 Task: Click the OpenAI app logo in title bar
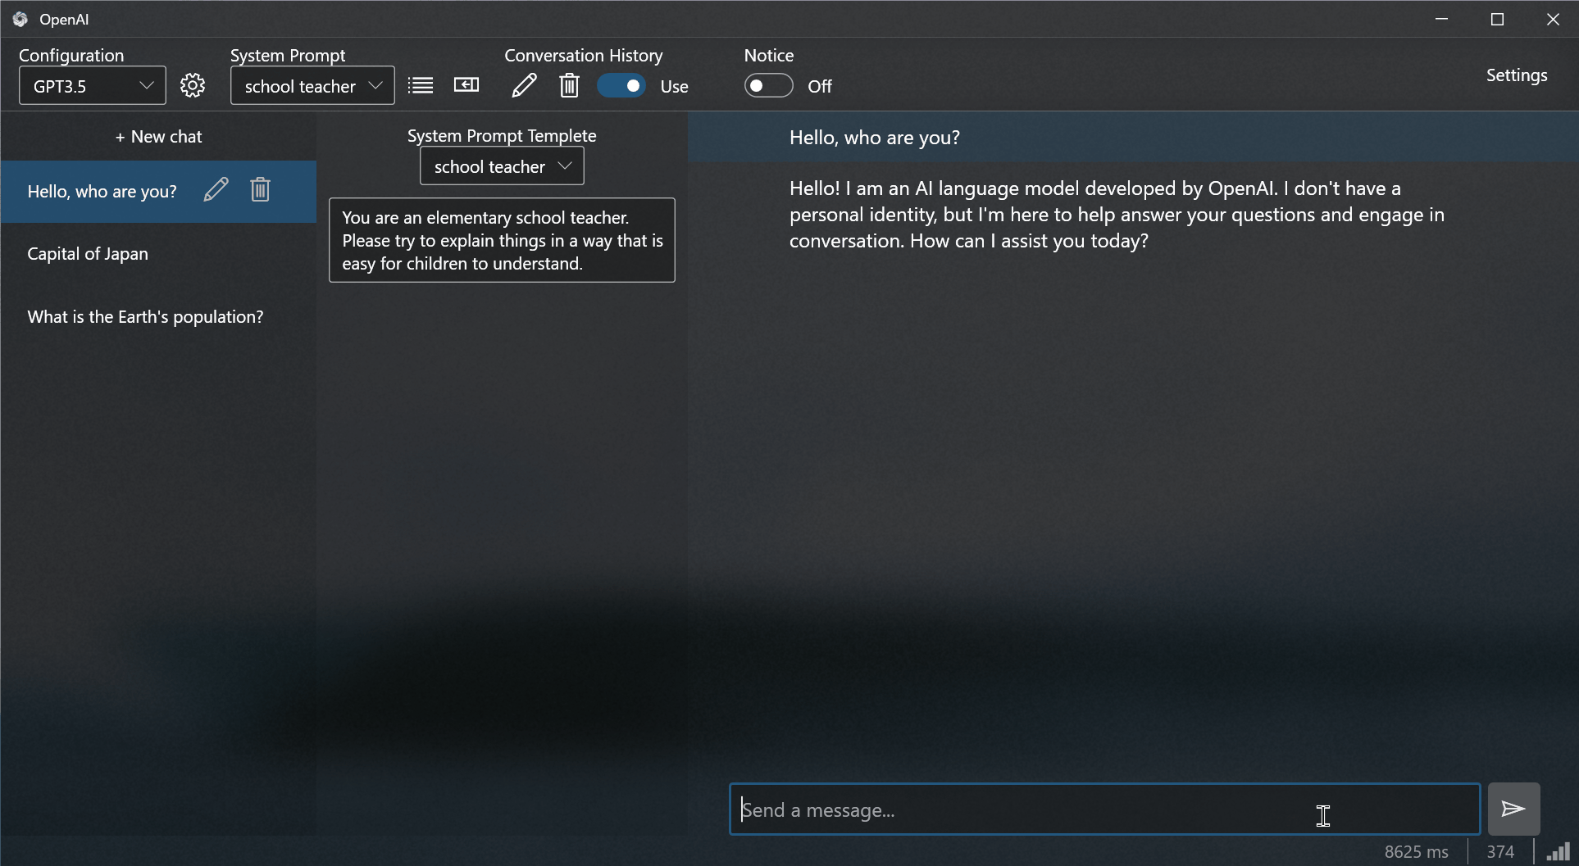(x=20, y=19)
